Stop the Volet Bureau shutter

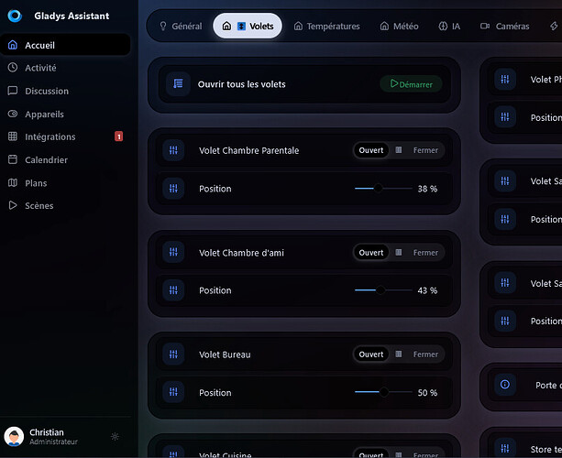tap(399, 354)
